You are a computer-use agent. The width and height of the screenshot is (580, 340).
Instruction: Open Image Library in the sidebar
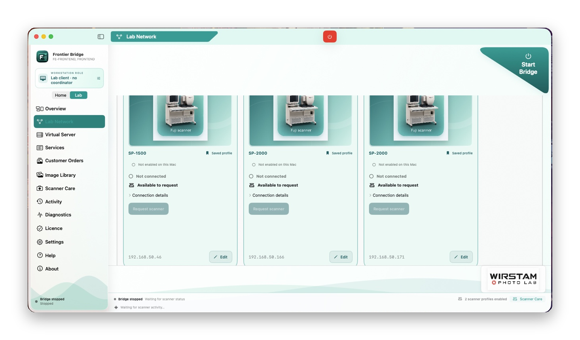coord(69,175)
